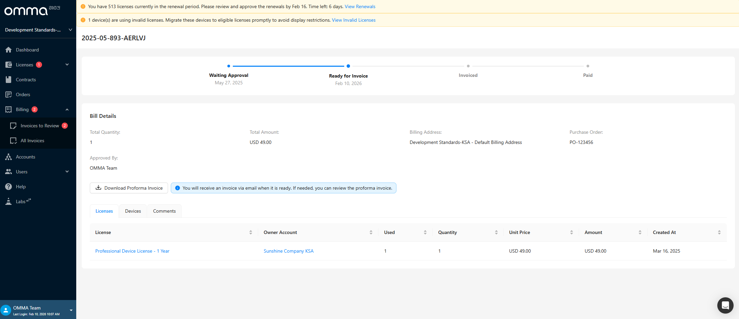Image resolution: width=739 pixels, height=319 pixels.
Task: Open the Sunshine Company KSA owner account
Action: tap(288, 251)
